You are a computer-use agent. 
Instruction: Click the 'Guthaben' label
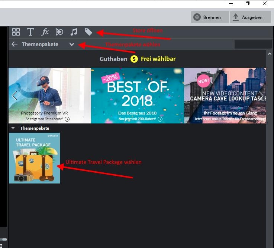[113, 59]
